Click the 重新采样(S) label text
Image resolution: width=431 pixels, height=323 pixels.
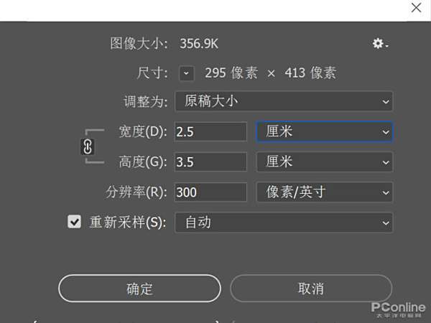pyautogui.click(x=127, y=222)
